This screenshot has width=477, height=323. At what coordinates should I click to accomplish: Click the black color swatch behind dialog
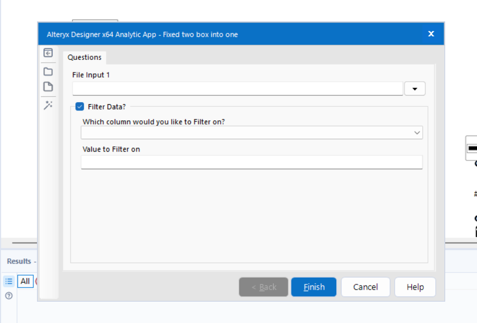(x=472, y=148)
